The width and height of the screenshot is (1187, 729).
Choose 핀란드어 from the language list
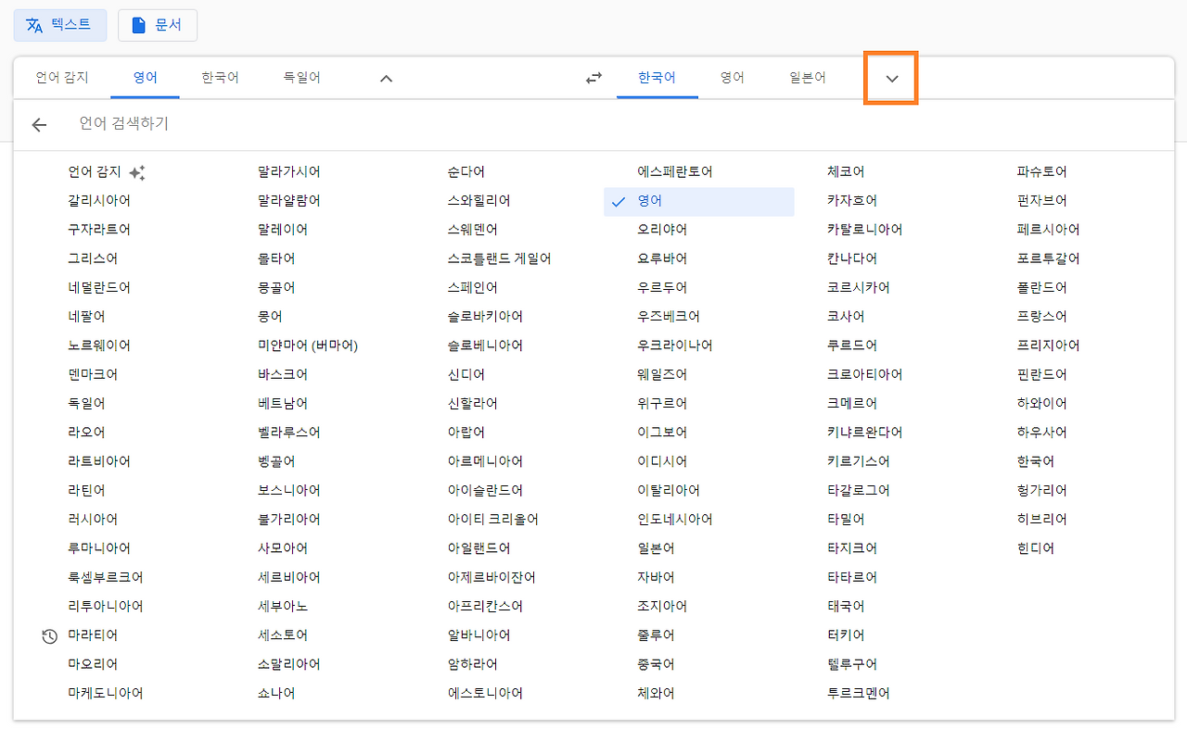pos(1042,374)
